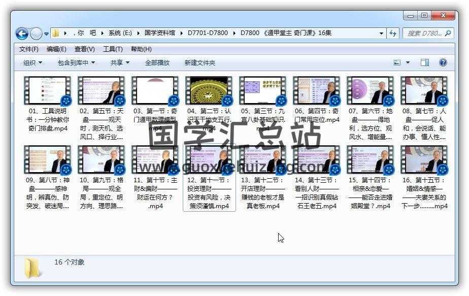The width and height of the screenshot is (469, 296).
Task: Open the 帮助(H) menu
Action: click(141, 49)
